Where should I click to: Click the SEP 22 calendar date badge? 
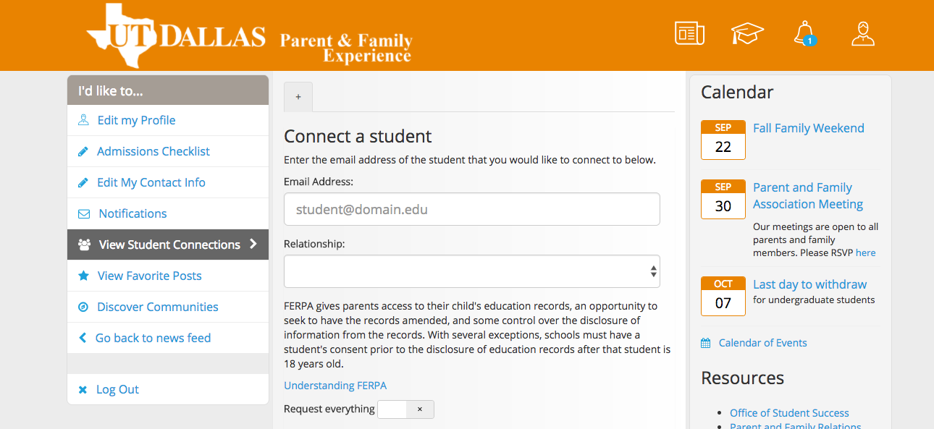(x=723, y=140)
